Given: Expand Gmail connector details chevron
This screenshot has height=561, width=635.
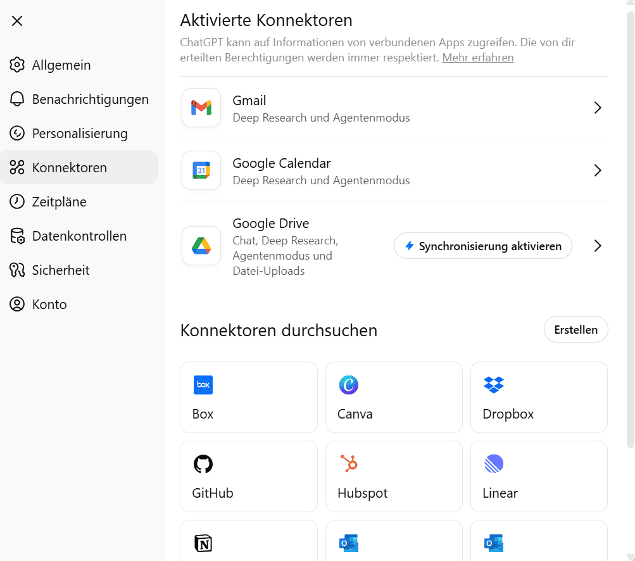Looking at the screenshot, I should (597, 108).
